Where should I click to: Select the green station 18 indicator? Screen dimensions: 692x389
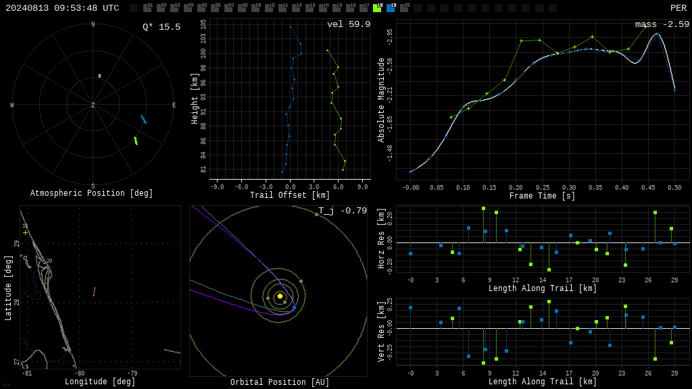point(377,8)
